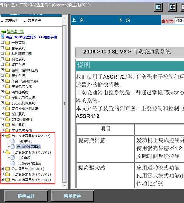184x203 pixels.
Task: Click the folder icon of 安全系统
Action: point(8,75)
